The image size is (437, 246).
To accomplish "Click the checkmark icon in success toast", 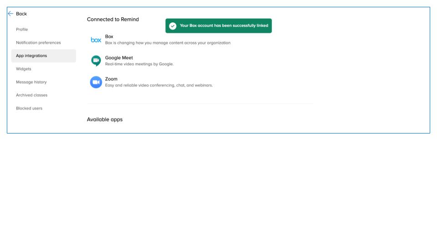I will click(x=173, y=26).
